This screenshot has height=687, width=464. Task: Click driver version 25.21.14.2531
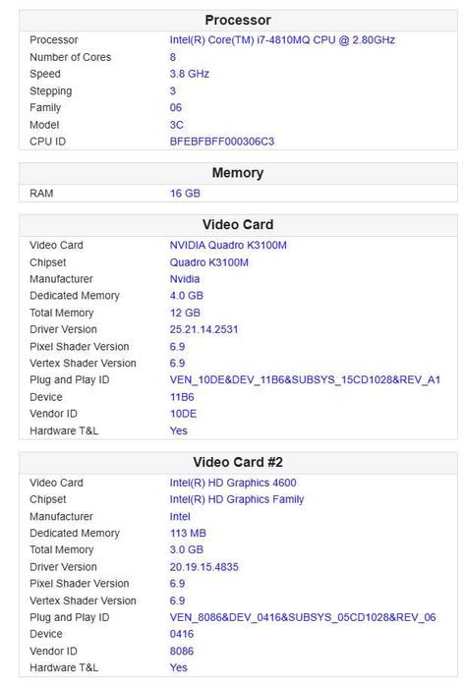pos(203,329)
